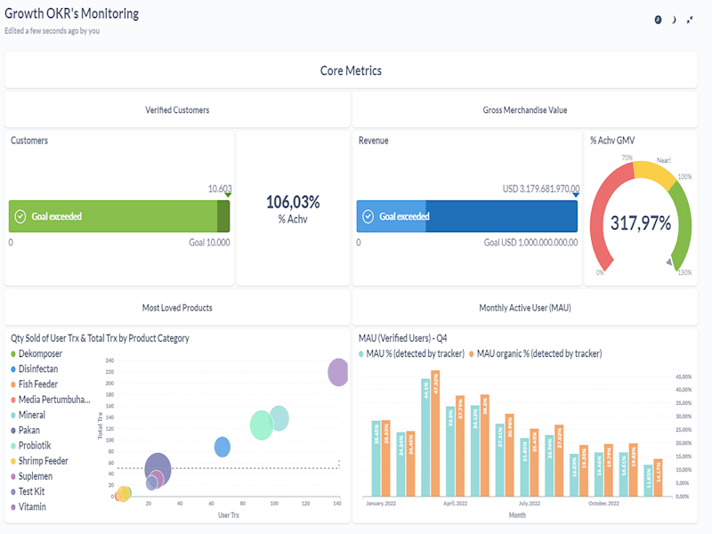
Task: Highlight the Media Pertumbuha... legend series
Action: click(x=51, y=400)
